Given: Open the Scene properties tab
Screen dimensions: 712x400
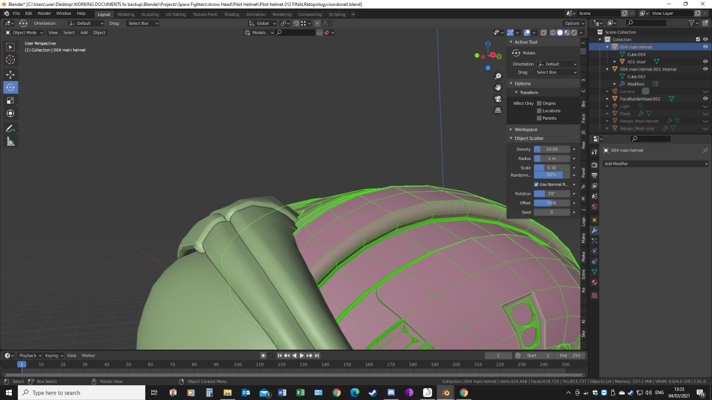Looking at the screenshot, I should (x=594, y=196).
